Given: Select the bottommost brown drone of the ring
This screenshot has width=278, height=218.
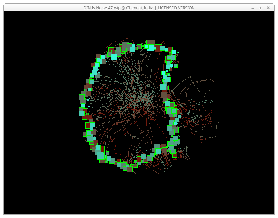Looking at the screenshot, I should (130, 169).
